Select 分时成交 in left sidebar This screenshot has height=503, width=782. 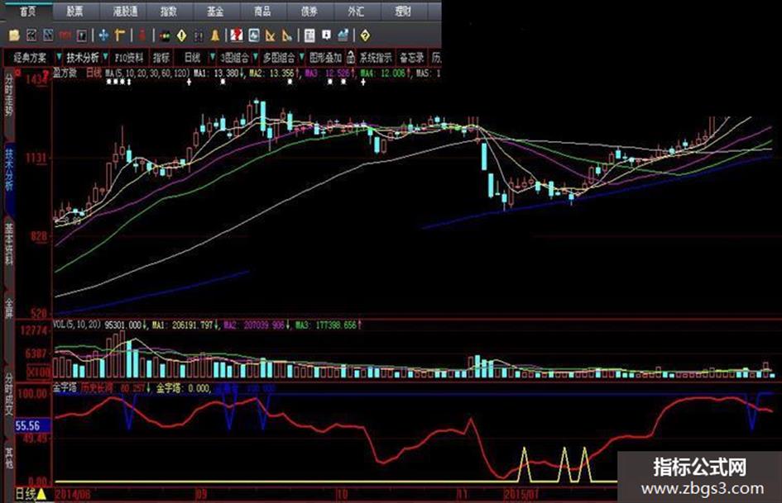[9, 395]
